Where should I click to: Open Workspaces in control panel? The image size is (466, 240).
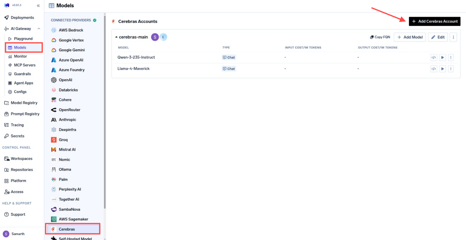[x=18, y=159]
